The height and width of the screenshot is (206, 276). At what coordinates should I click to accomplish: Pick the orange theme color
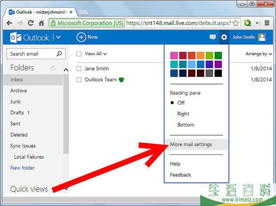point(201,55)
